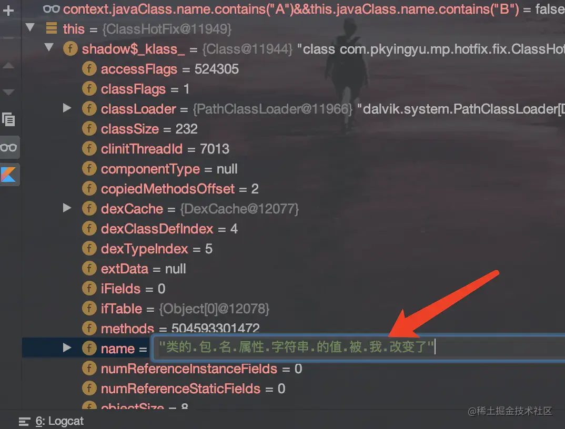The image size is (565, 429).
Task: Collapse the 'this' tree node
Action: pos(31,27)
